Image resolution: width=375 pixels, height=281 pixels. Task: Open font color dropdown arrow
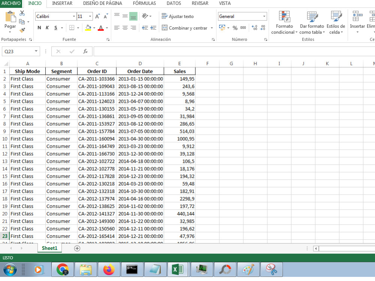click(x=107, y=28)
